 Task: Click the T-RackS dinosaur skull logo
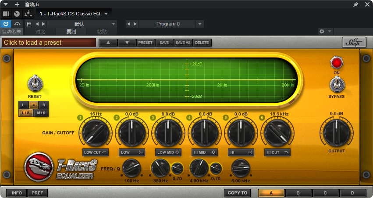[39, 167]
